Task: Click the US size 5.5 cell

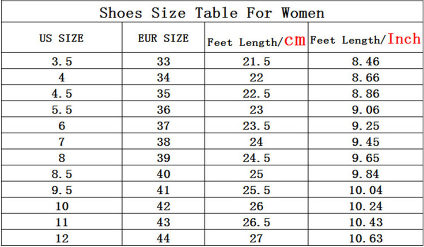Action: click(x=61, y=110)
